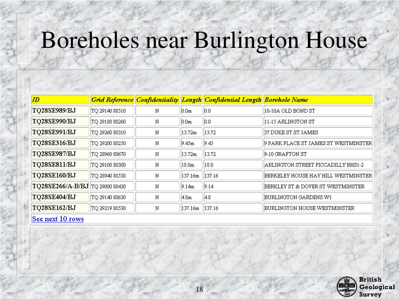Screen dimensions: 399x299
Task: Click borehole name 11-15 ARLINGTON ST
Action: 290,122
